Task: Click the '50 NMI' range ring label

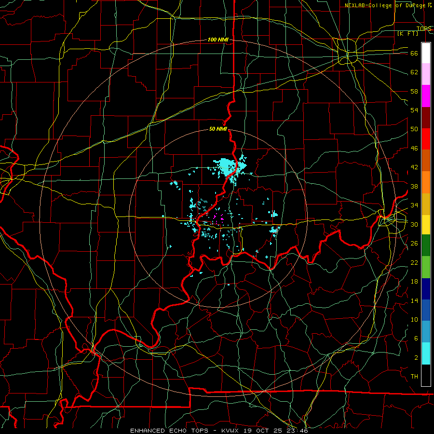Action: (218, 129)
